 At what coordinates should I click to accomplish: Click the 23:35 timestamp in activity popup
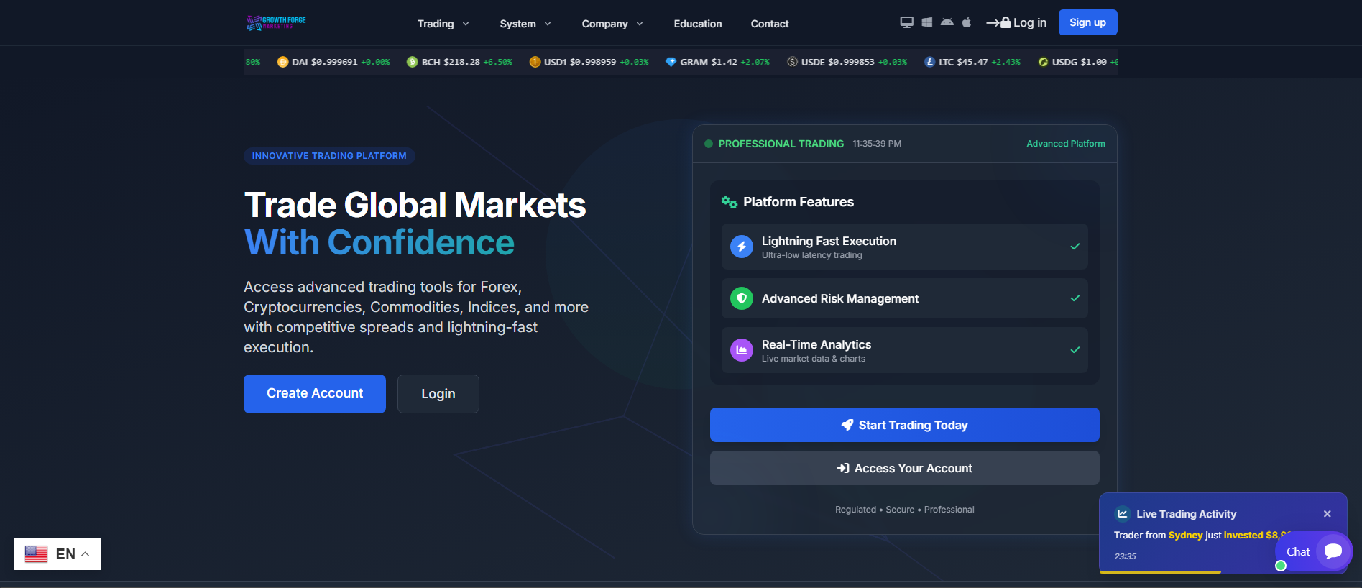[x=1125, y=556]
